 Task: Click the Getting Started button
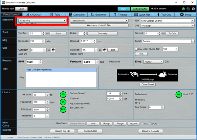[x=140, y=9]
